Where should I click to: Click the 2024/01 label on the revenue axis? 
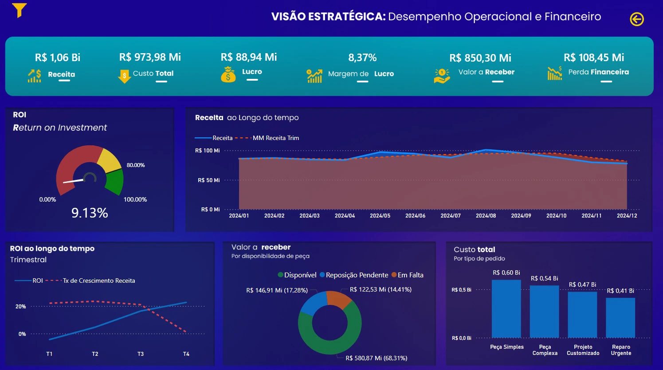239,216
